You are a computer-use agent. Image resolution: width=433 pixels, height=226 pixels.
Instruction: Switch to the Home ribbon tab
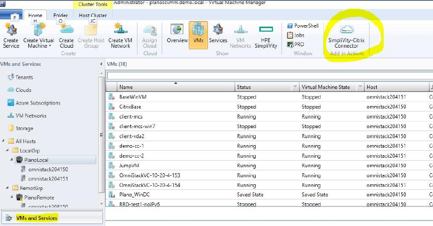tap(35, 15)
